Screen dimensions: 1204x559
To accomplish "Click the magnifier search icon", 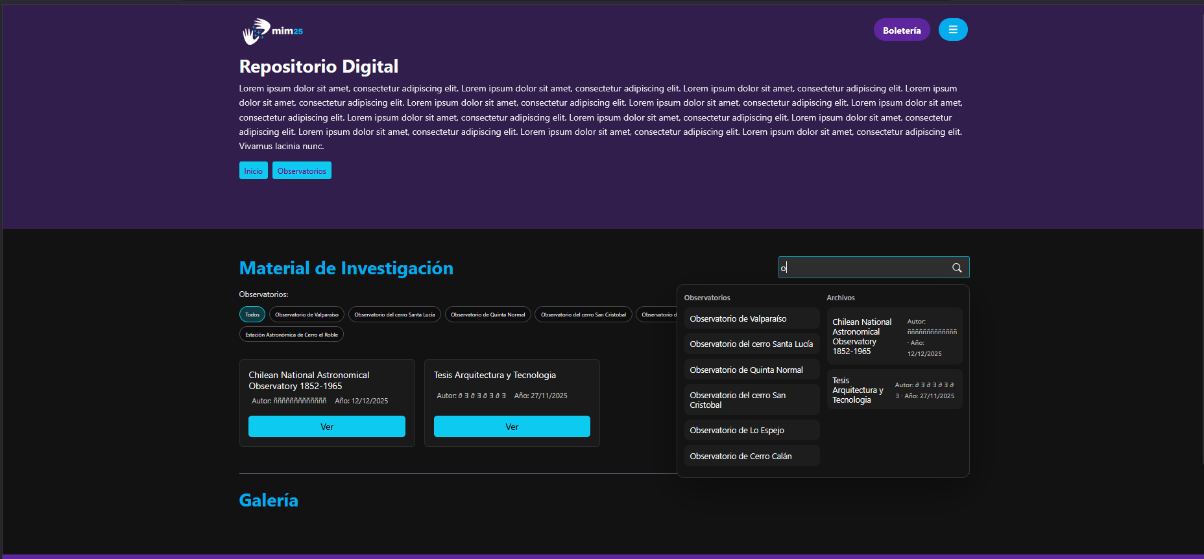I will click(x=957, y=268).
